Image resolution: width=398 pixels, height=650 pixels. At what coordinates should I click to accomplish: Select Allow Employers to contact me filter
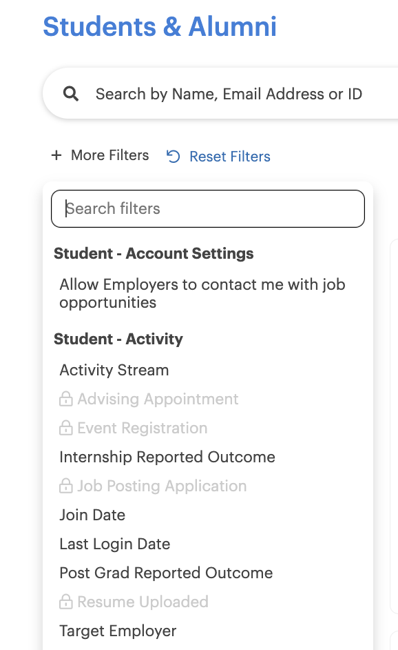coord(202,293)
